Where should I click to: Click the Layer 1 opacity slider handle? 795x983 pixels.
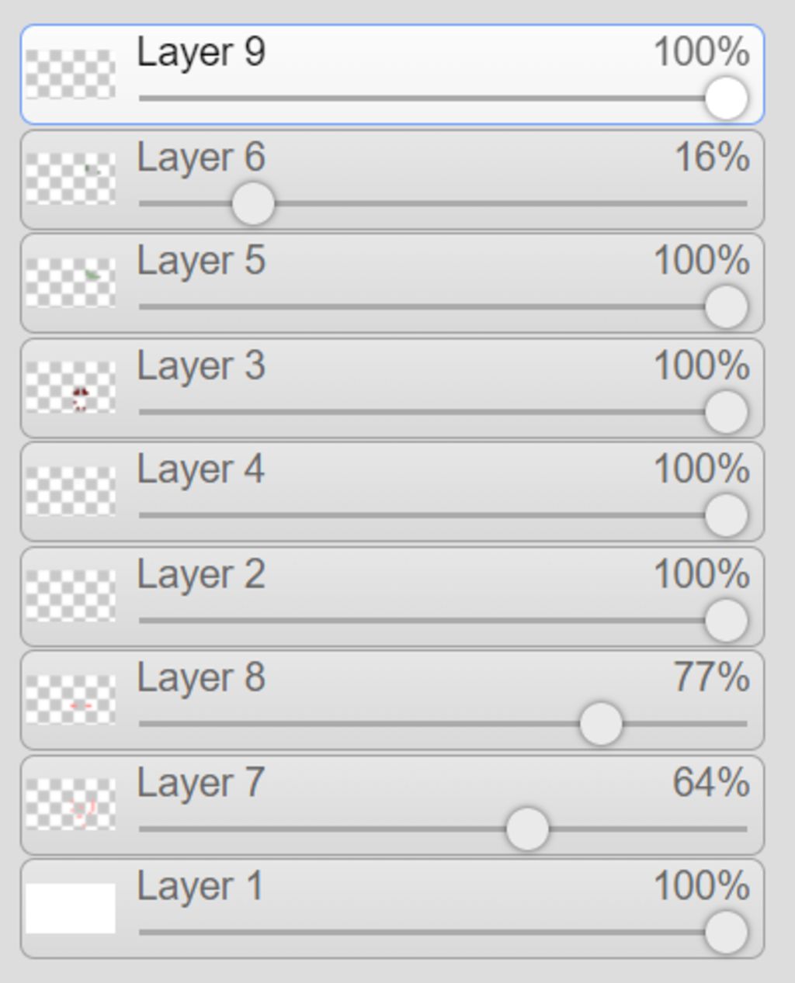click(x=727, y=933)
